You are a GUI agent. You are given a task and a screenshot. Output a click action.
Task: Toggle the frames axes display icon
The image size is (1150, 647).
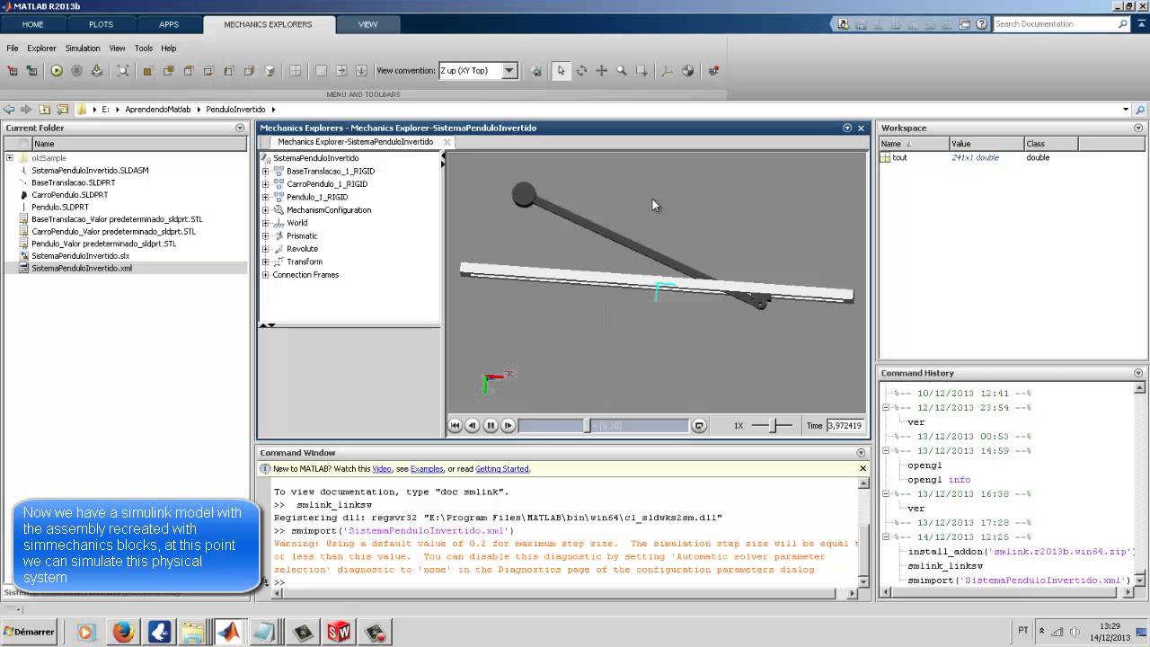pyautogui.click(x=667, y=70)
